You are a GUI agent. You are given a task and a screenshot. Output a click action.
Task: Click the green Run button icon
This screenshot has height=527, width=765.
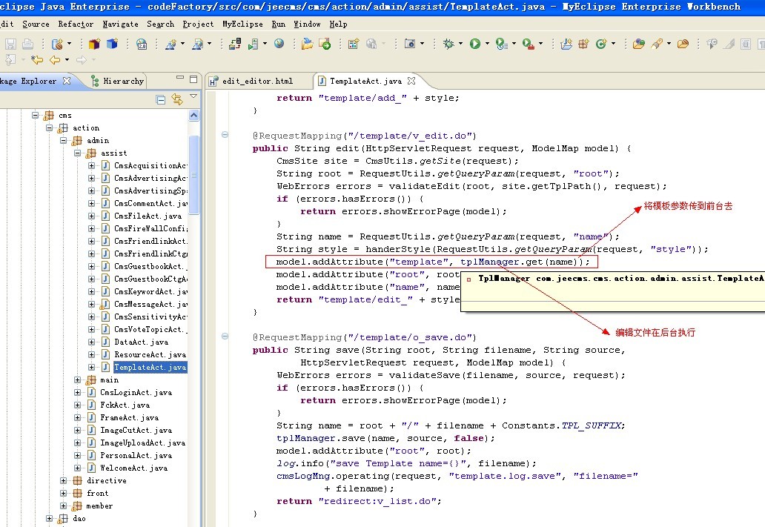[474, 44]
